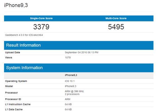Select the Multi-Core Score header

tap(116, 18)
